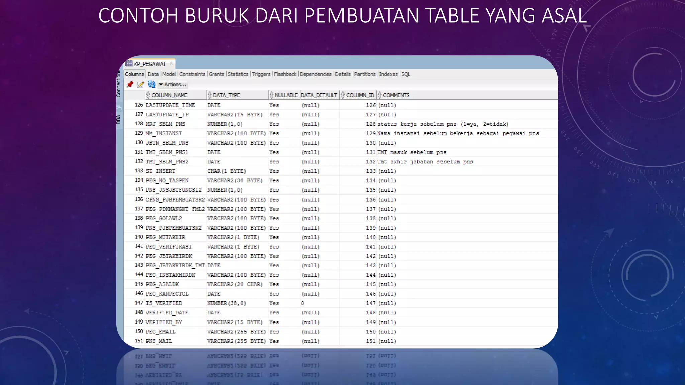Open the Indexes tab
Screen dimensions: 685x385
[388, 74]
